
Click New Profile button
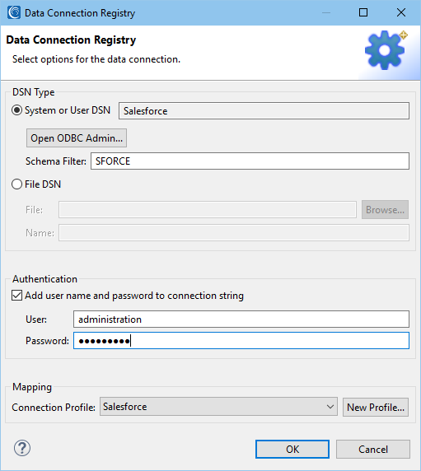click(376, 408)
